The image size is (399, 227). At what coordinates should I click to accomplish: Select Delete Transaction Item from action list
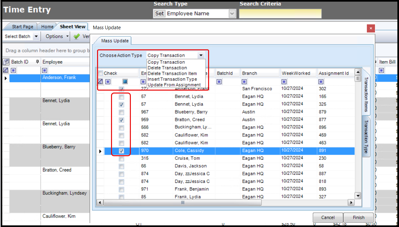[172, 73]
